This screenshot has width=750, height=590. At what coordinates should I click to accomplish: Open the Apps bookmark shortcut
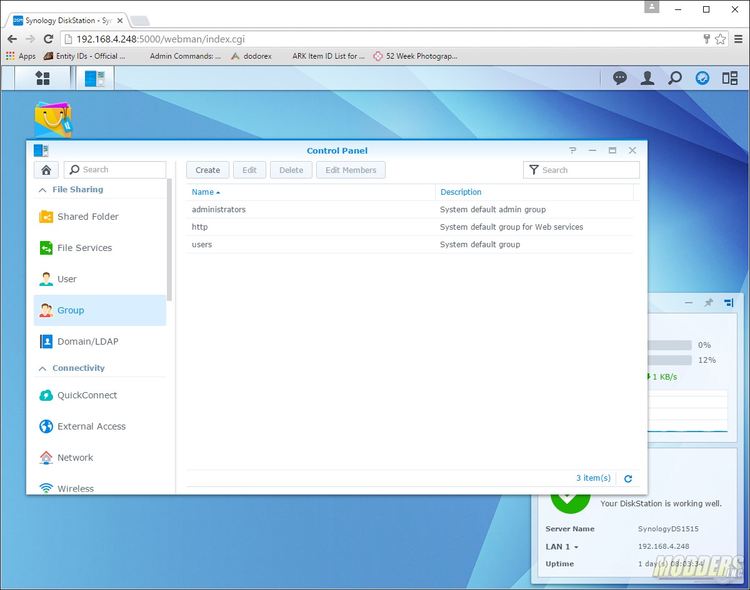[21, 56]
